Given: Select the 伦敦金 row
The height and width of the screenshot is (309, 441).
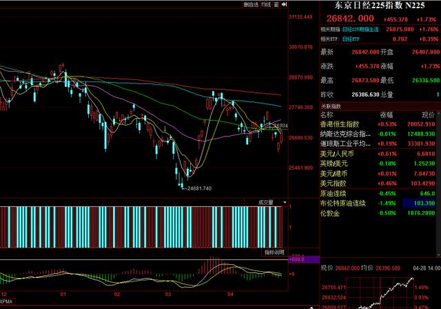Looking at the screenshot, I should [x=378, y=213].
